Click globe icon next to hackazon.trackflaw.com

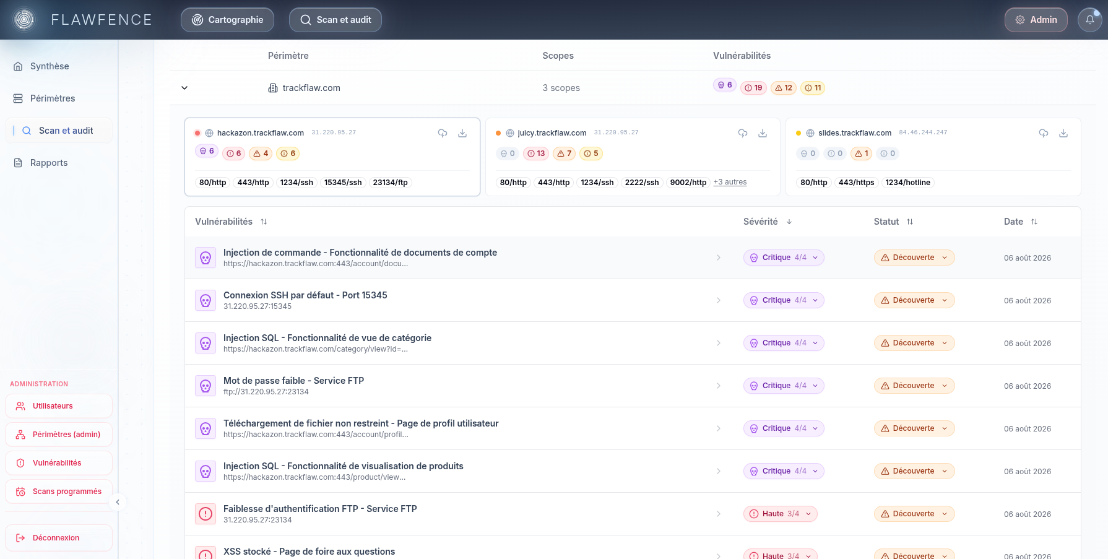(209, 133)
